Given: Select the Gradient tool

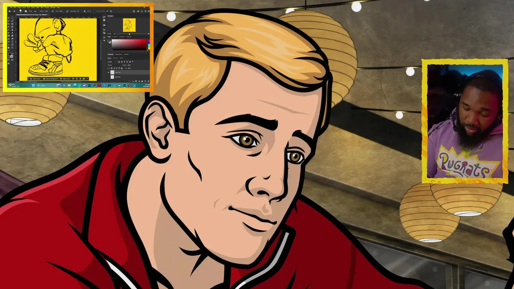Looking at the screenshot, I should pos(8,36).
